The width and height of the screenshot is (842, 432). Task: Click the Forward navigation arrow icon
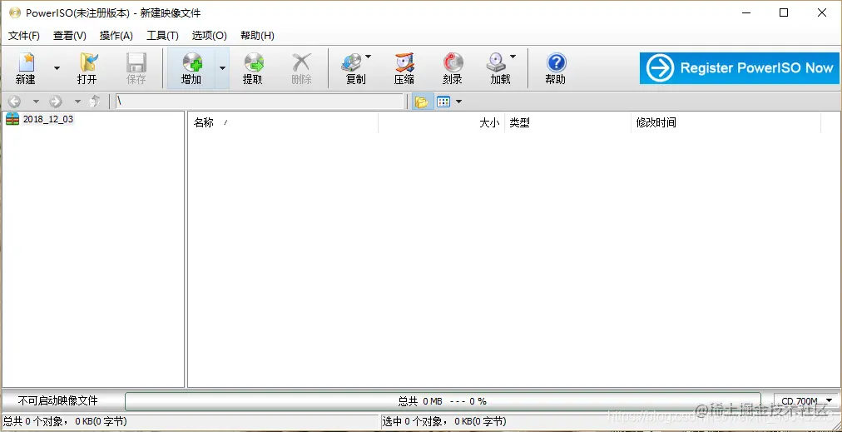56,101
